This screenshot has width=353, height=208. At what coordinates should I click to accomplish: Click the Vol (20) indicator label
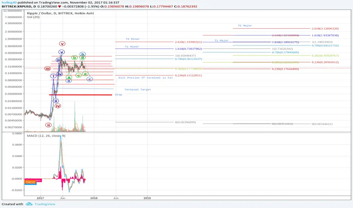(33, 17)
